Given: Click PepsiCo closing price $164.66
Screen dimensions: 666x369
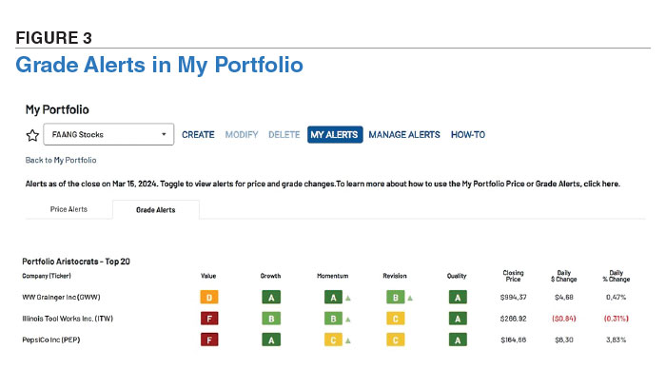Looking at the screenshot, I should [513, 340].
